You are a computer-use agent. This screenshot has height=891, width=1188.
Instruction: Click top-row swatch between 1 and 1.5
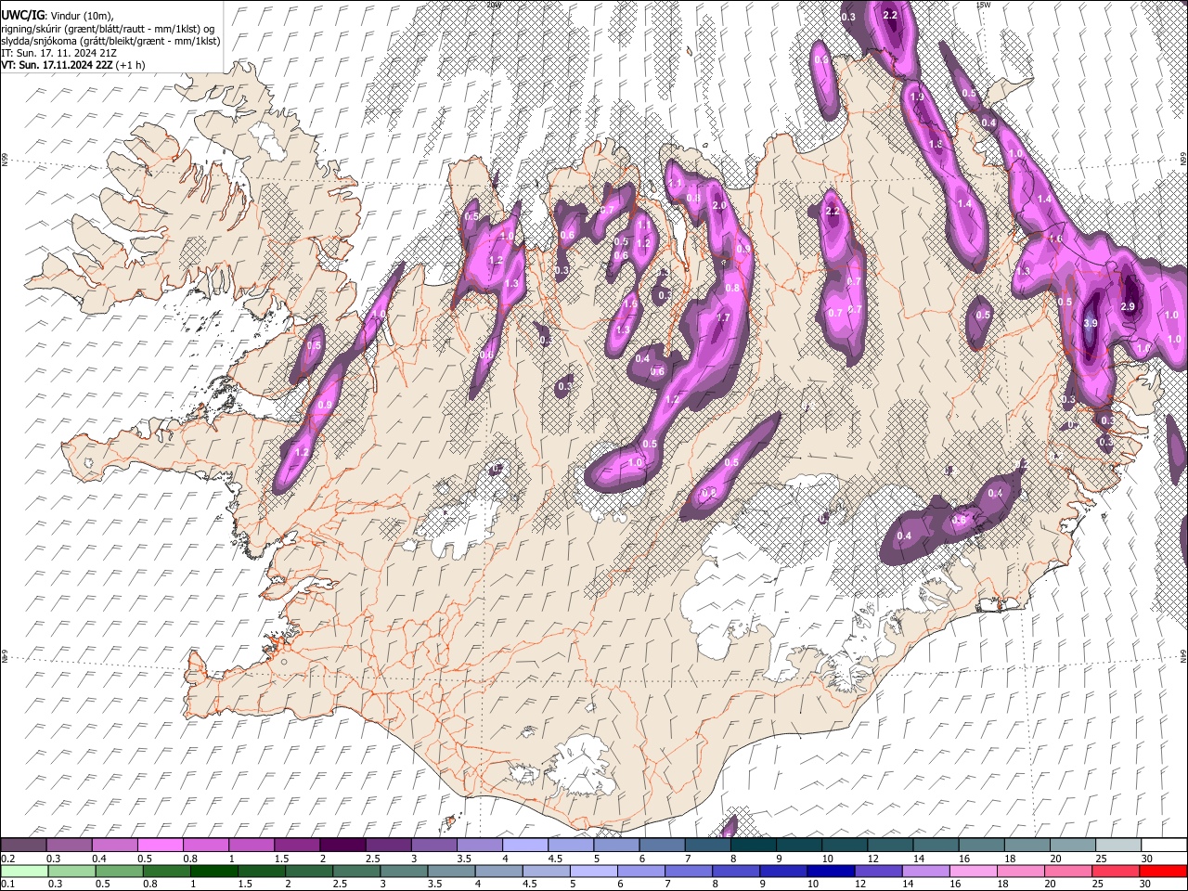(252, 845)
